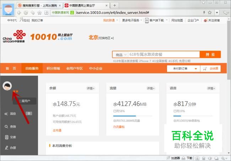This screenshot has width=231, height=161.
Task: Click the browser back arrow button
Action: (19, 13)
